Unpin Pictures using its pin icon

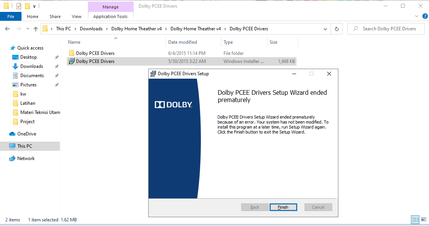(x=56, y=85)
